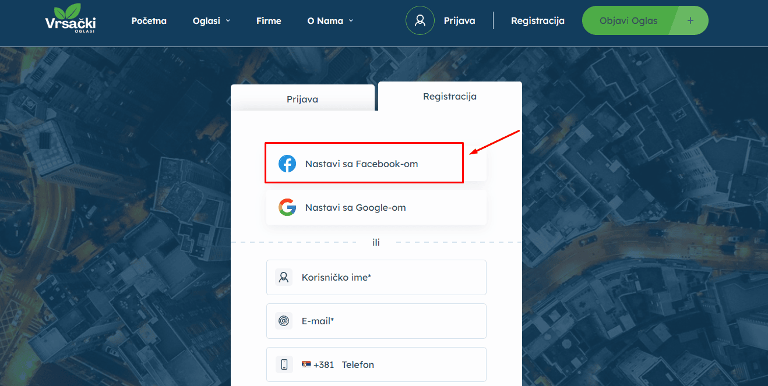This screenshot has width=768, height=386.
Task: Click the Serbian flag country code +381
Action: point(318,364)
